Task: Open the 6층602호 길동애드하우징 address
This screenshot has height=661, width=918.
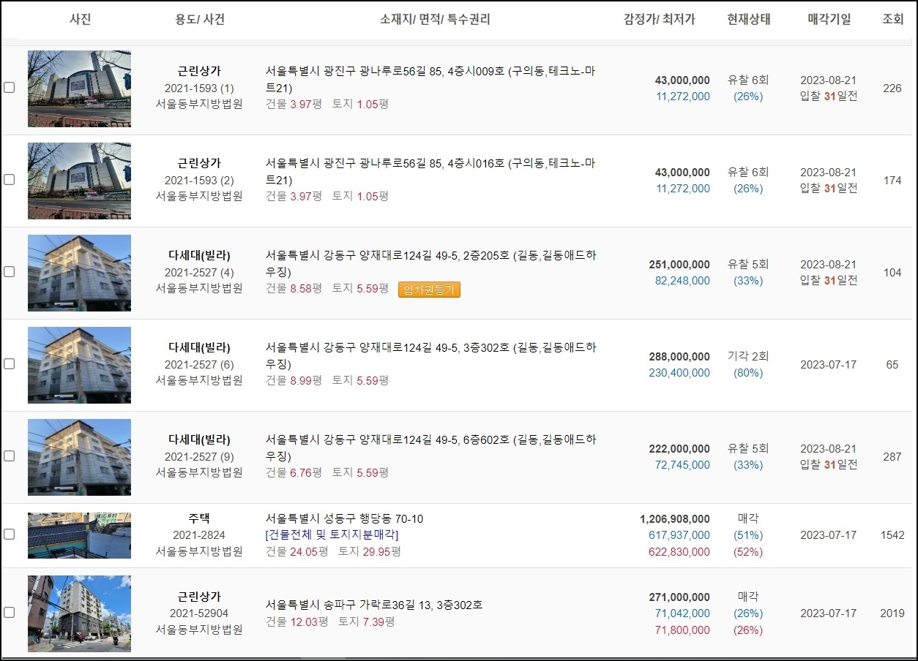Action: [x=430, y=448]
